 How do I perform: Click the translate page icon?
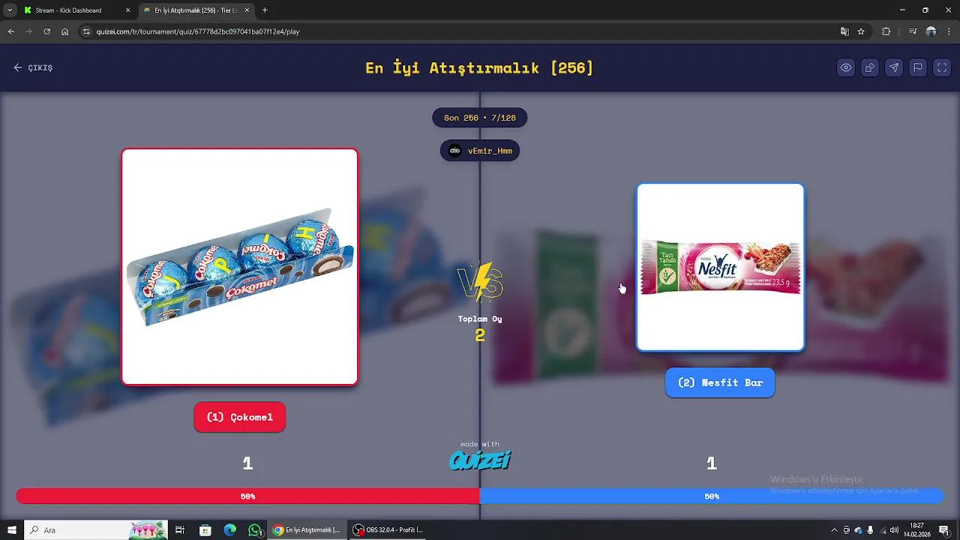coord(844,31)
